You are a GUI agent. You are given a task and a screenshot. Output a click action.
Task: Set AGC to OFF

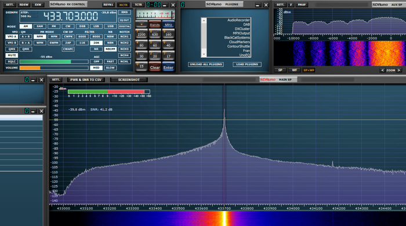96,62
